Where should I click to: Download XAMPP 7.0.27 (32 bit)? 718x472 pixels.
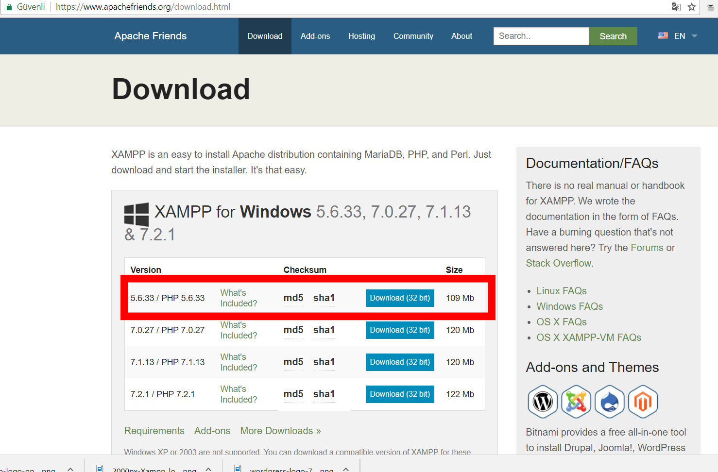(400, 330)
